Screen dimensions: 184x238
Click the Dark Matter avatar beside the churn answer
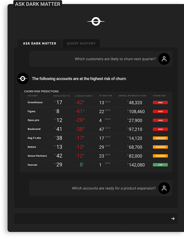point(23,78)
